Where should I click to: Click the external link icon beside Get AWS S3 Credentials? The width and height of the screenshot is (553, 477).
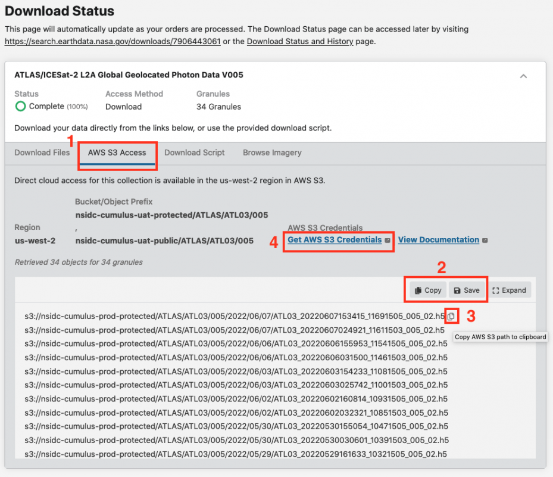(x=388, y=240)
